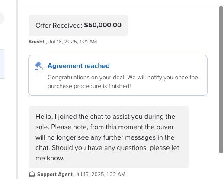Screen dimensions: 224x179
Task: Click the $50,000.00 offer amount
Action: point(102,25)
